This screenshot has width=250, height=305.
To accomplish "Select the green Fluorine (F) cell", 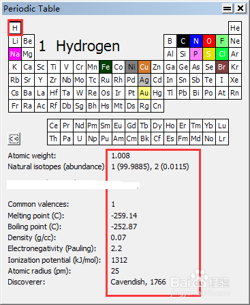I will (x=222, y=41).
